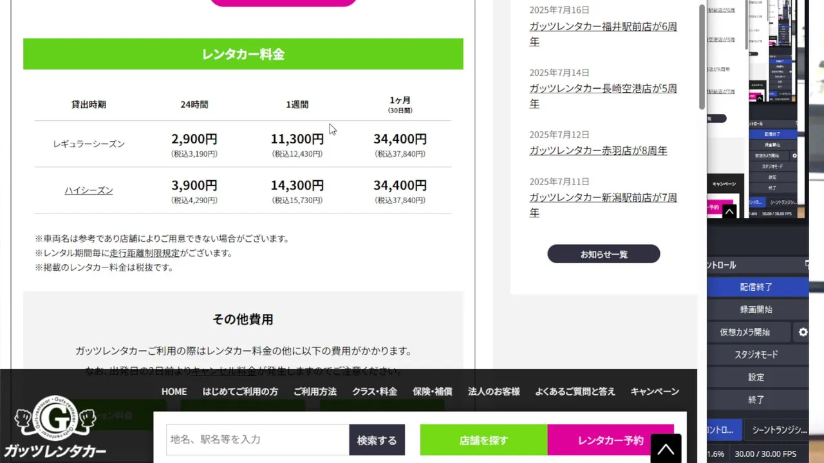Screen dimensions: 824x463
Task: Click the レギュラーシーズン row label
Action: [x=89, y=144]
